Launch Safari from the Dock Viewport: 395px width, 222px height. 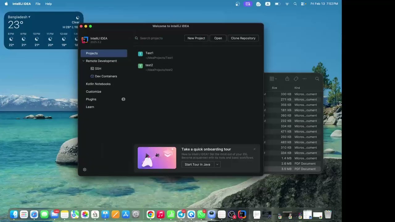tap(34, 214)
